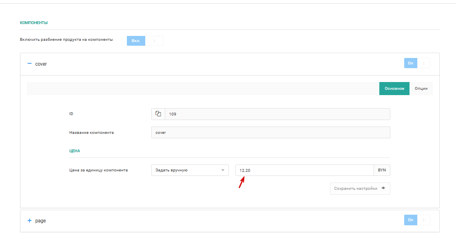Click the cover component header title
The width and height of the screenshot is (456, 251).
pos(41,64)
